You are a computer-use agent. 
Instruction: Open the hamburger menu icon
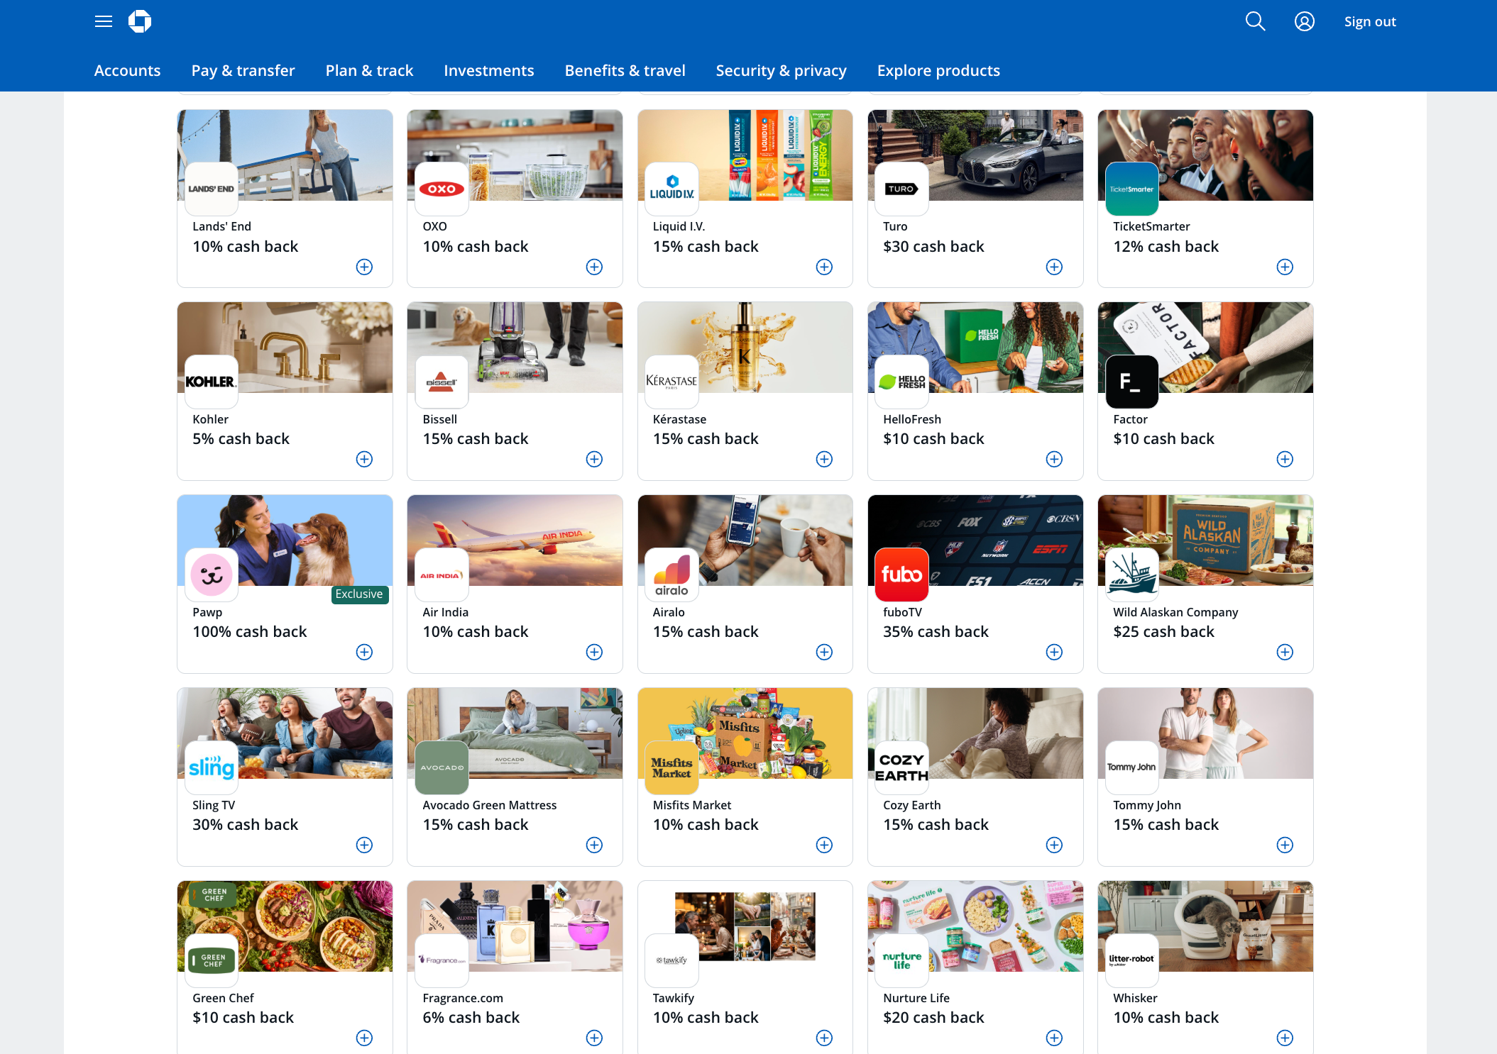tap(104, 21)
